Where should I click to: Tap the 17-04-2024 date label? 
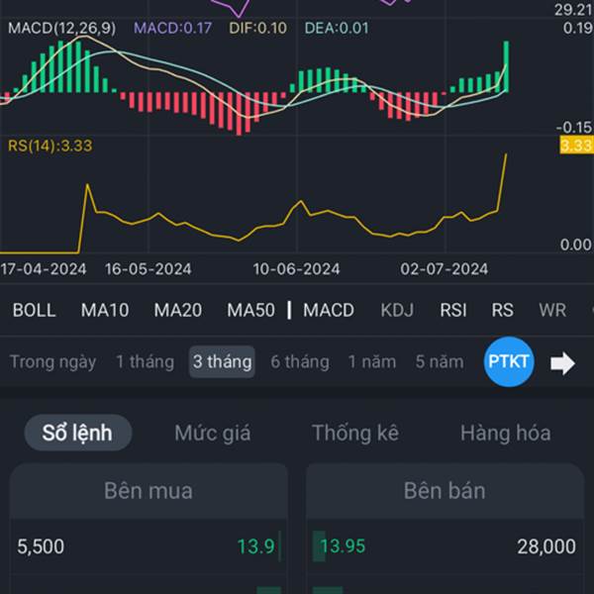(x=44, y=269)
